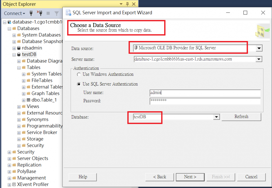Viewport: 272px width, 188px height.
Task: Click the Server Objects folder icon
Action: (x=14, y=158)
